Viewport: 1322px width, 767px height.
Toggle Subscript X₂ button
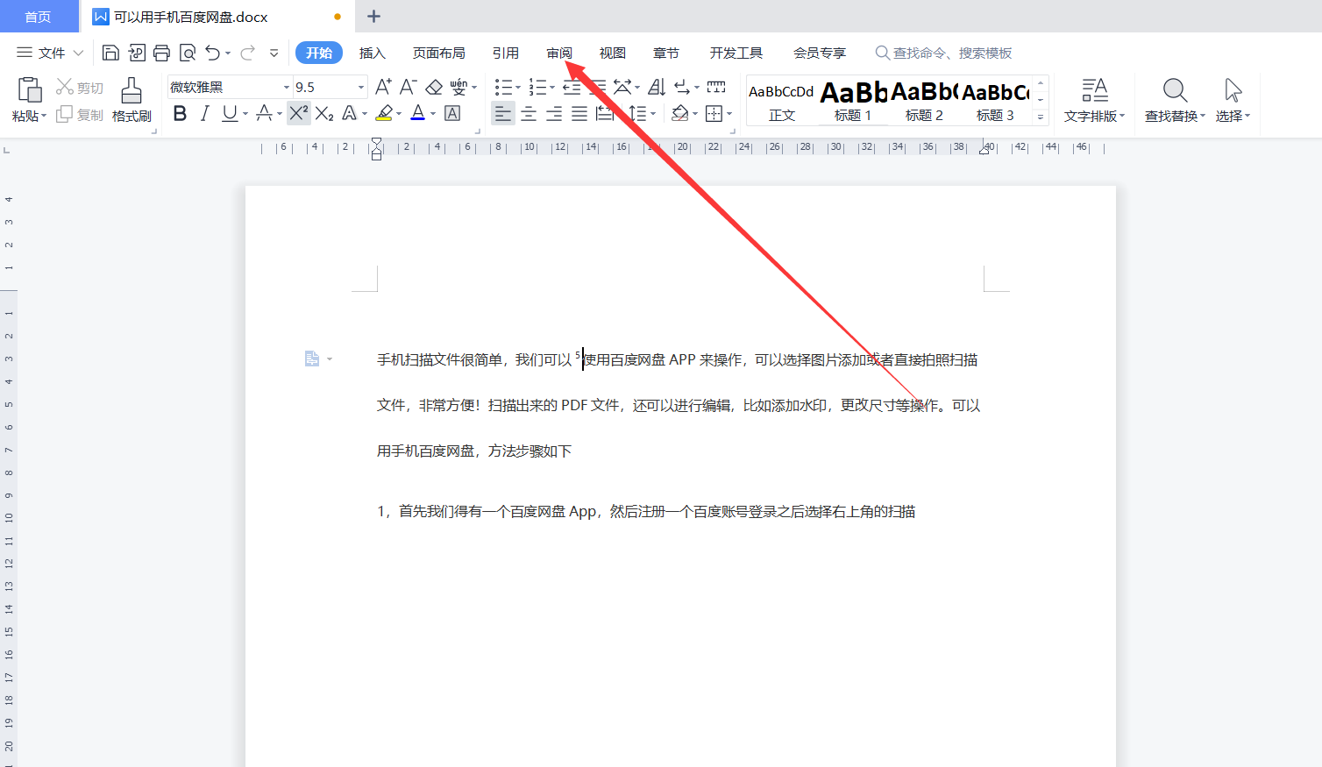[324, 113]
